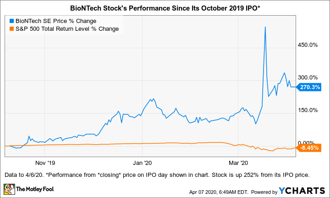Viewport: 330px width, 198px height.
Task: Click the 450.0% y-axis label
Action: [x=308, y=45]
